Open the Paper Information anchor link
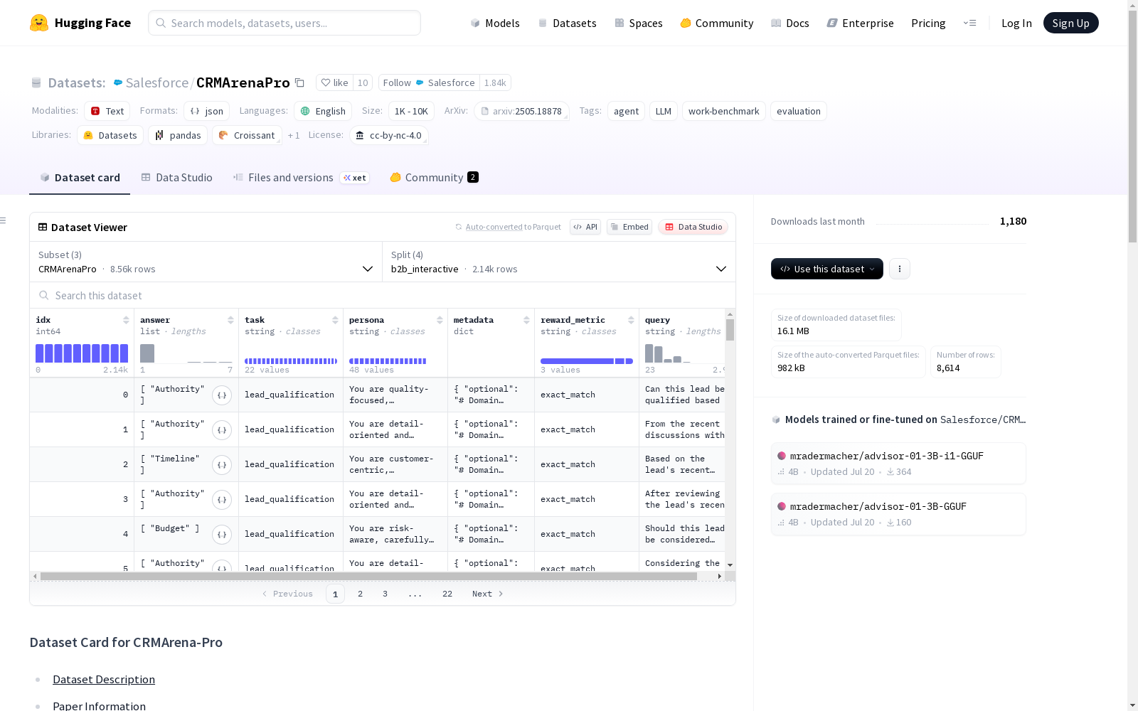 [100, 705]
